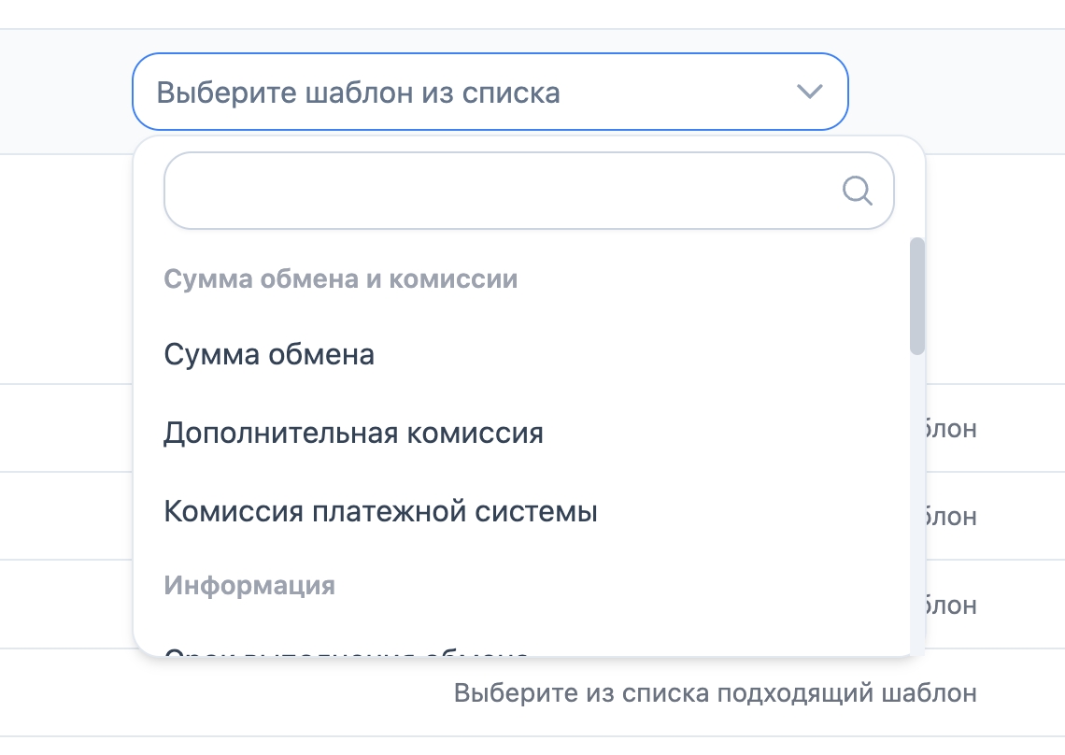Click the magnifying glass search icon

pyautogui.click(x=857, y=191)
